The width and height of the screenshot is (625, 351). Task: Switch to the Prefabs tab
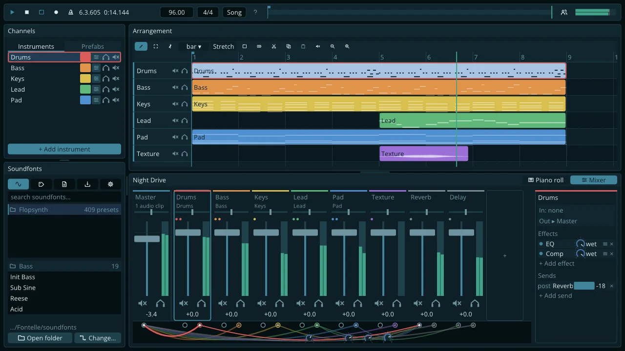pyautogui.click(x=93, y=46)
